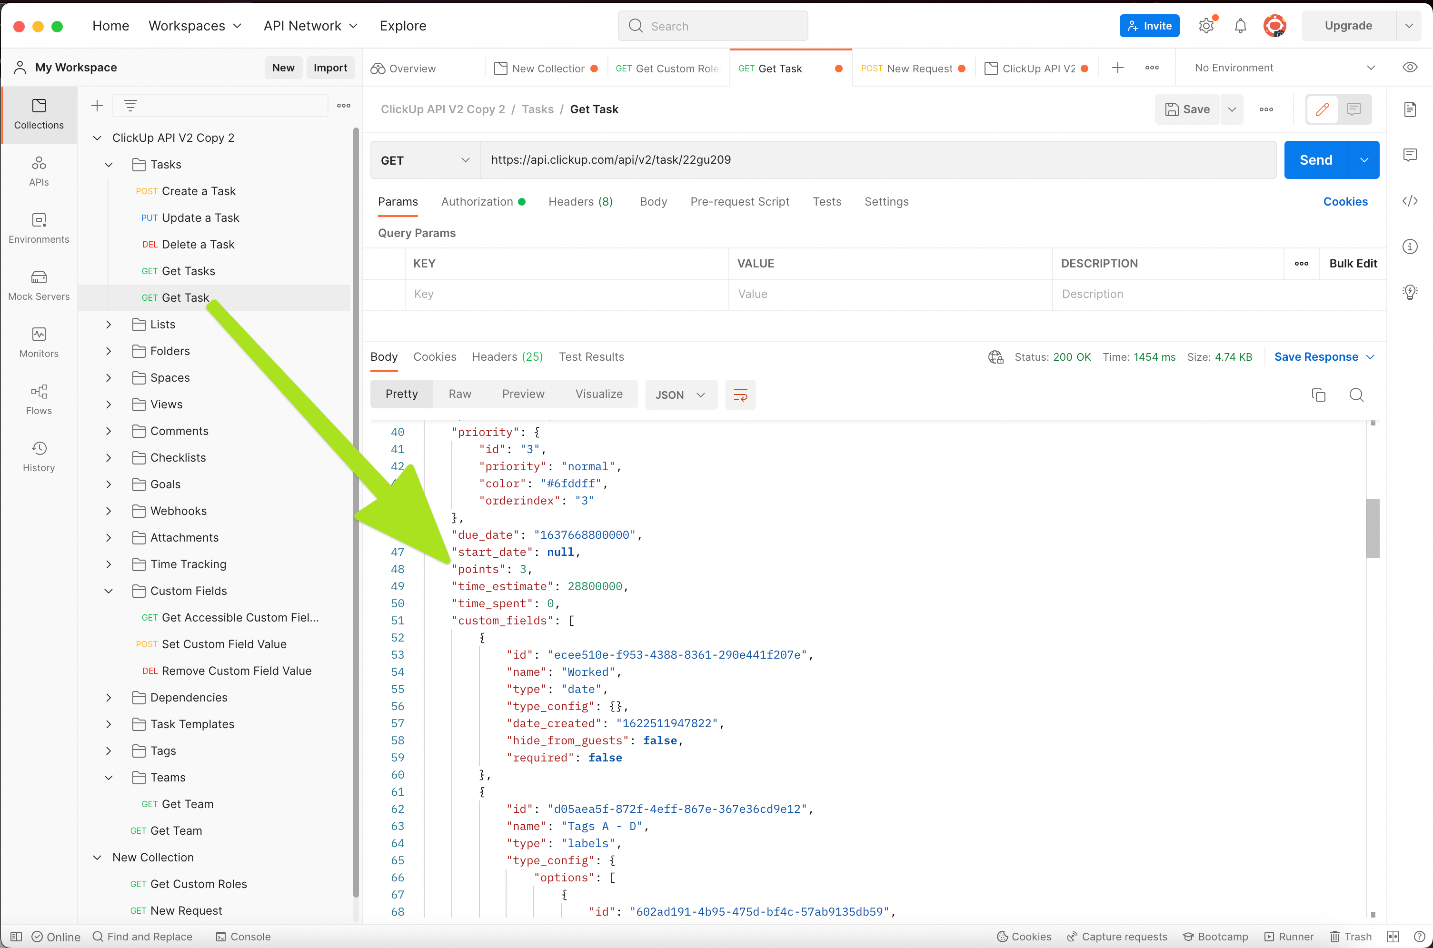Select the Set Custom Field Value request

click(x=211, y=644)
